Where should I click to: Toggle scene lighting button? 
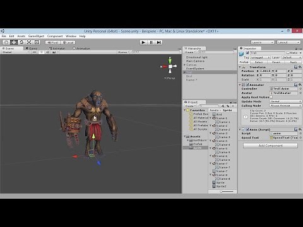click(42, 52)
